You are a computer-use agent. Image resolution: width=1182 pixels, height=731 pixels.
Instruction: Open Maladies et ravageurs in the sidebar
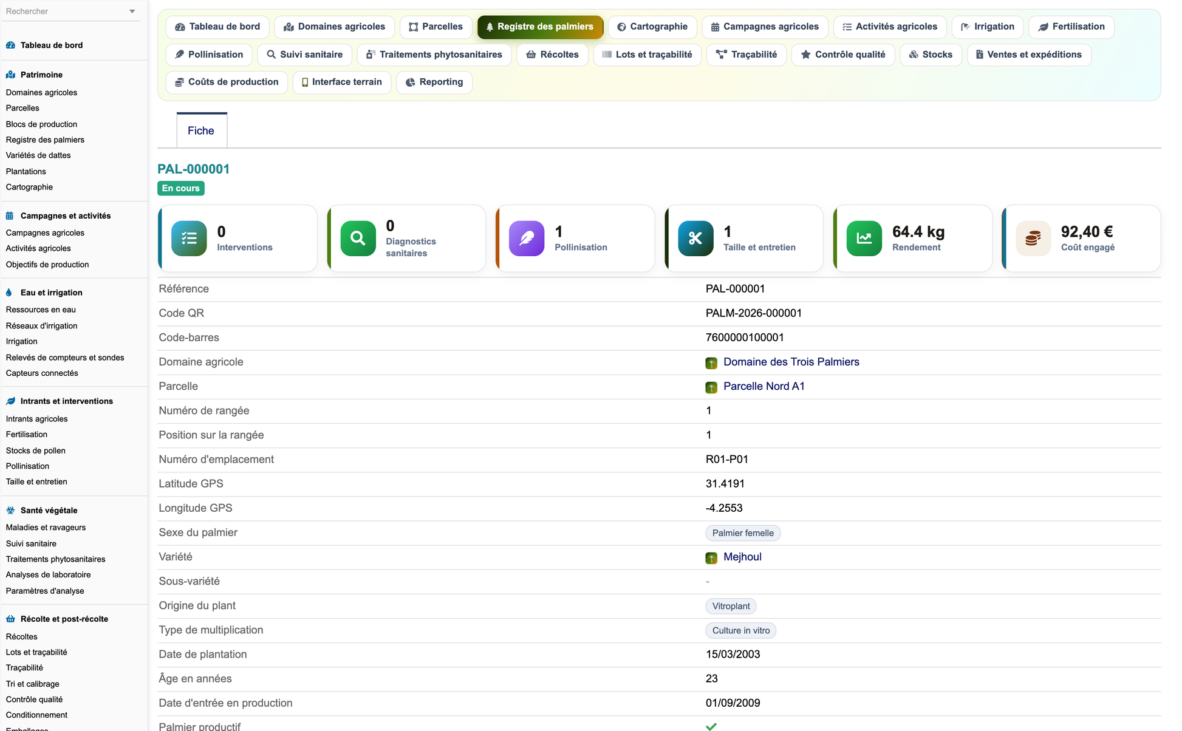[x=46, y=528]
